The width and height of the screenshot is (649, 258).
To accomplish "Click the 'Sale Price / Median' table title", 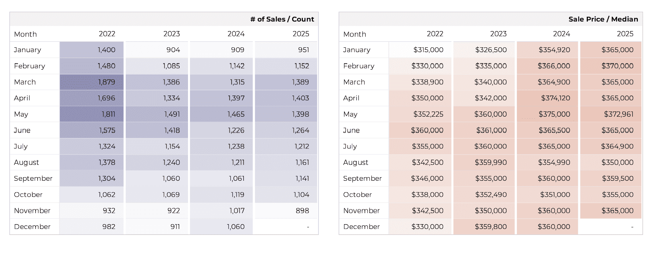I will tap(603, 19).
